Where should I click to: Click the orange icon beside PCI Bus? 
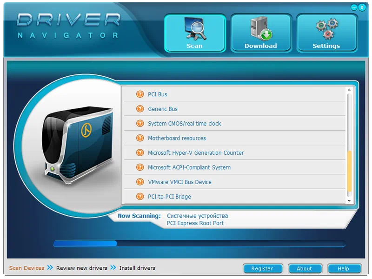(x=140, y=94)
